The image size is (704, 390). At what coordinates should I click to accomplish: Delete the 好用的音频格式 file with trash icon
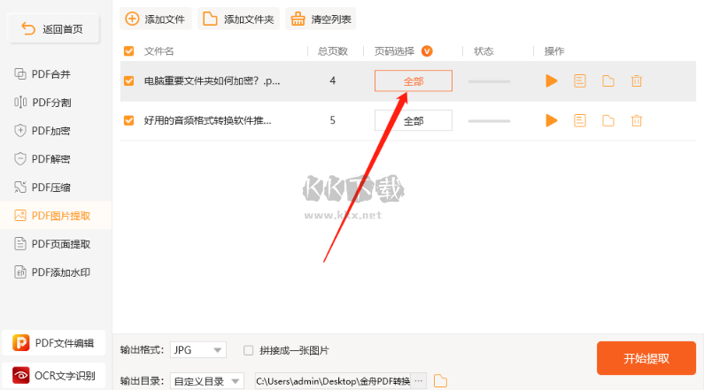click(637, 120)
